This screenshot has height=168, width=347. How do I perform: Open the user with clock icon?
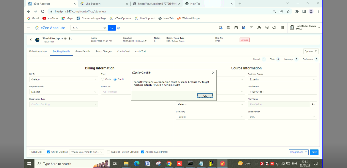(x=259, y=28)
